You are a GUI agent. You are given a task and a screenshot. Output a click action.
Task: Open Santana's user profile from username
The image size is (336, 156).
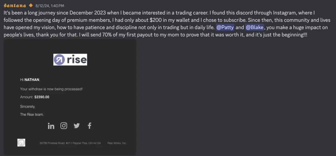(15, 6)
